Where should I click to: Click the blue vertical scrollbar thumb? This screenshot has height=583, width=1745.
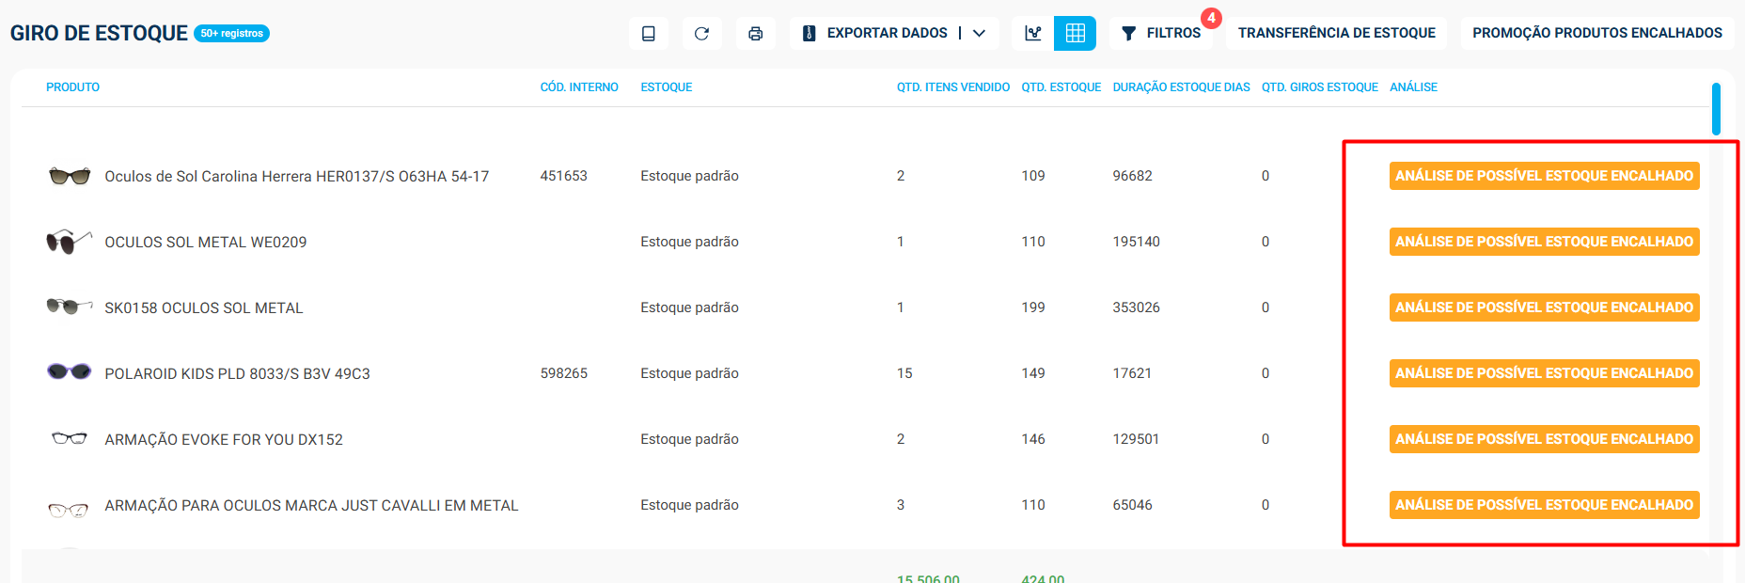pyautogui.click(x=1716, y=109)
